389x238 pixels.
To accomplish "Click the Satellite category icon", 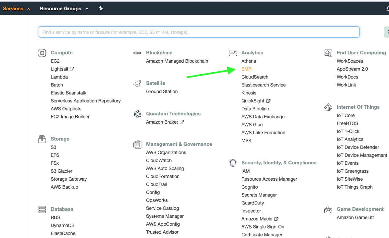I will pyautogui.click(x=137, y=84).
